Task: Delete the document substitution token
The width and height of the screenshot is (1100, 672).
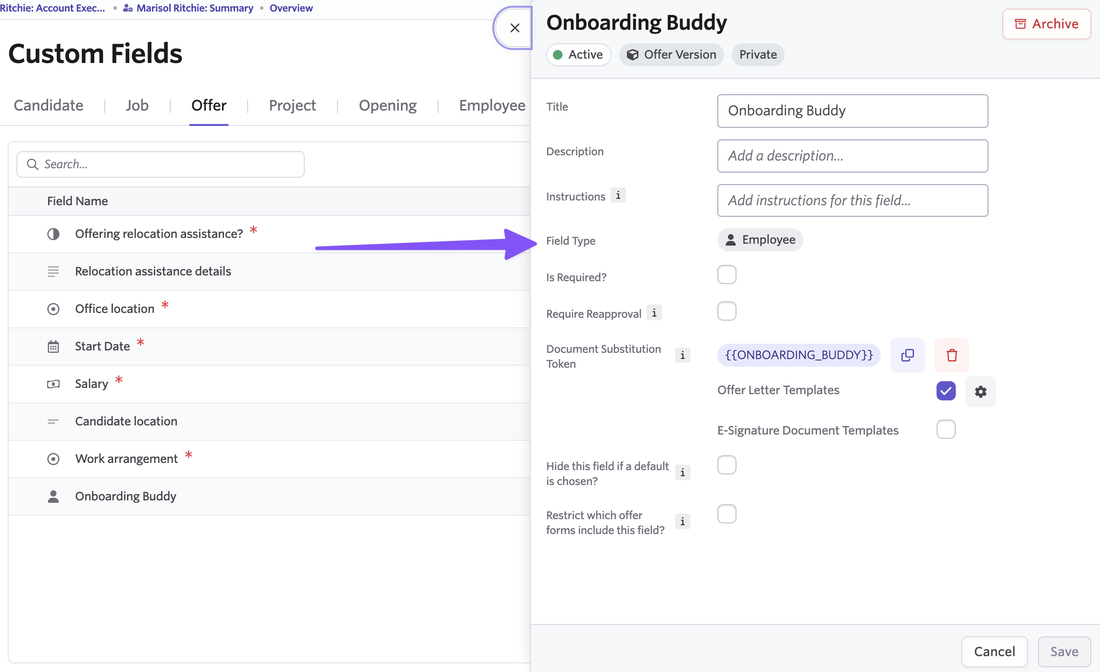Action: point(951,355)
